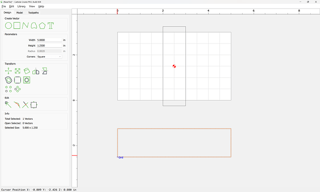Activate the Text creation tool
Screen dimensions: 320x192
click(51, 26)
